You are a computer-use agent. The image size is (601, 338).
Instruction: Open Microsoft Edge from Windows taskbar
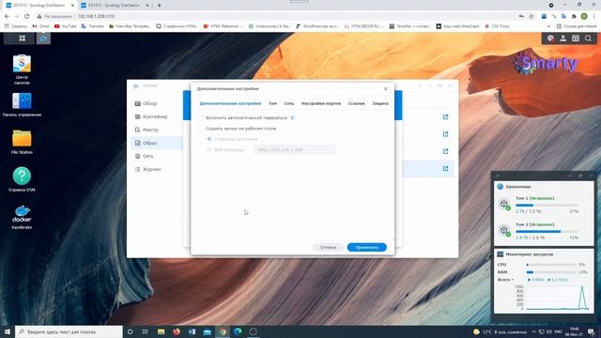tap(238, 331)
